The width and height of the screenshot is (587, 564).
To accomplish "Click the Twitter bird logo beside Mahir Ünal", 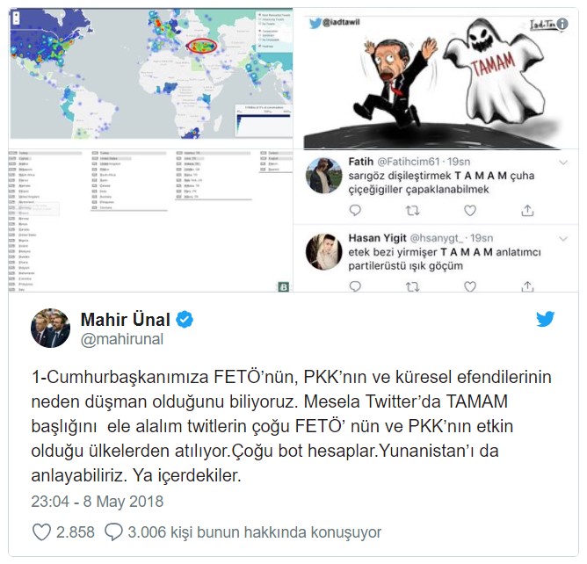I will (x=545, y=319).
